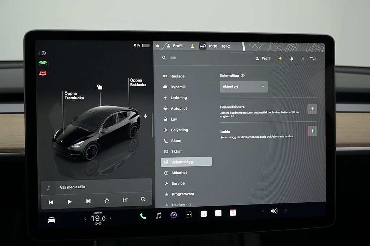Favorite the current media with star icon

point(107,200)
